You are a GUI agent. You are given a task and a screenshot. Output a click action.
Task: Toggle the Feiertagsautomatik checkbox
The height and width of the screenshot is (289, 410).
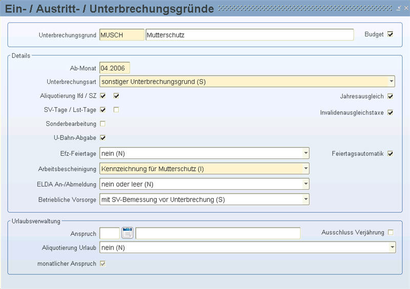pos(391,153)
